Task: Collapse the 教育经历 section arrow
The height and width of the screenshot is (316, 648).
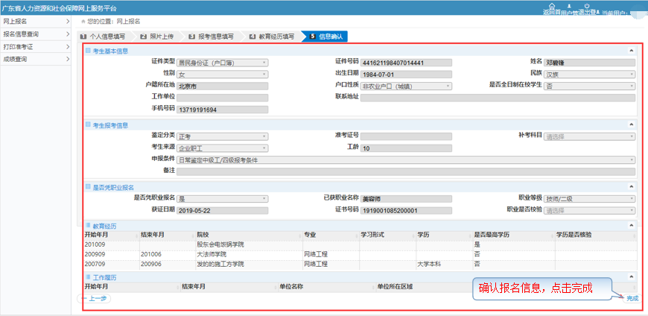Action: 631,226
